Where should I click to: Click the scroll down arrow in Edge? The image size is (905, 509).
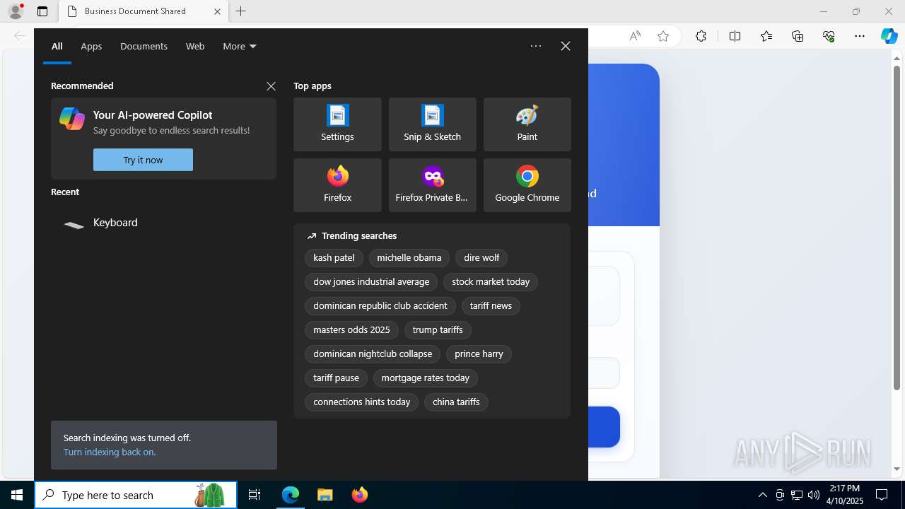[x=897, y=469]
